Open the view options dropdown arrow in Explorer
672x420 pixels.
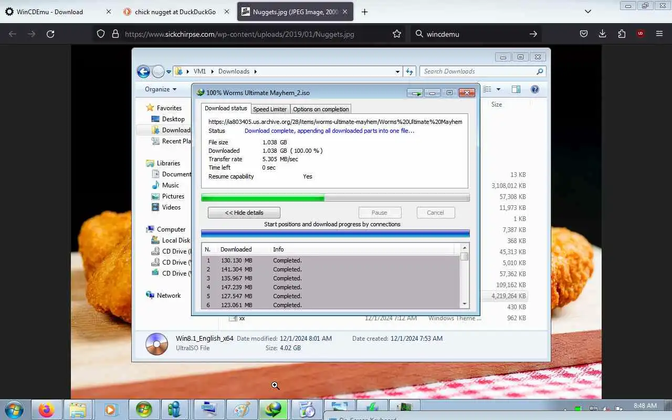(498, 89)
